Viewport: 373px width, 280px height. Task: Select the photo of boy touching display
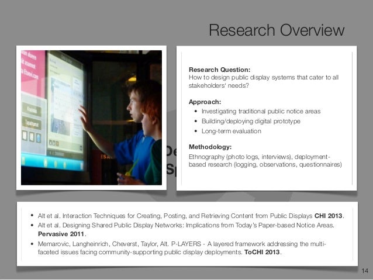91,117
